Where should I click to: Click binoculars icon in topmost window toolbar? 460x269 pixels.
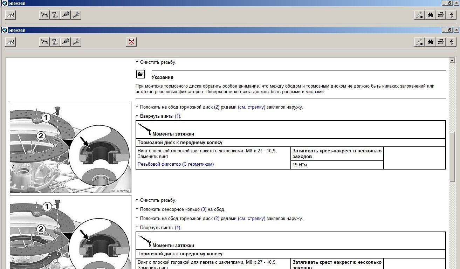point(430,15)
